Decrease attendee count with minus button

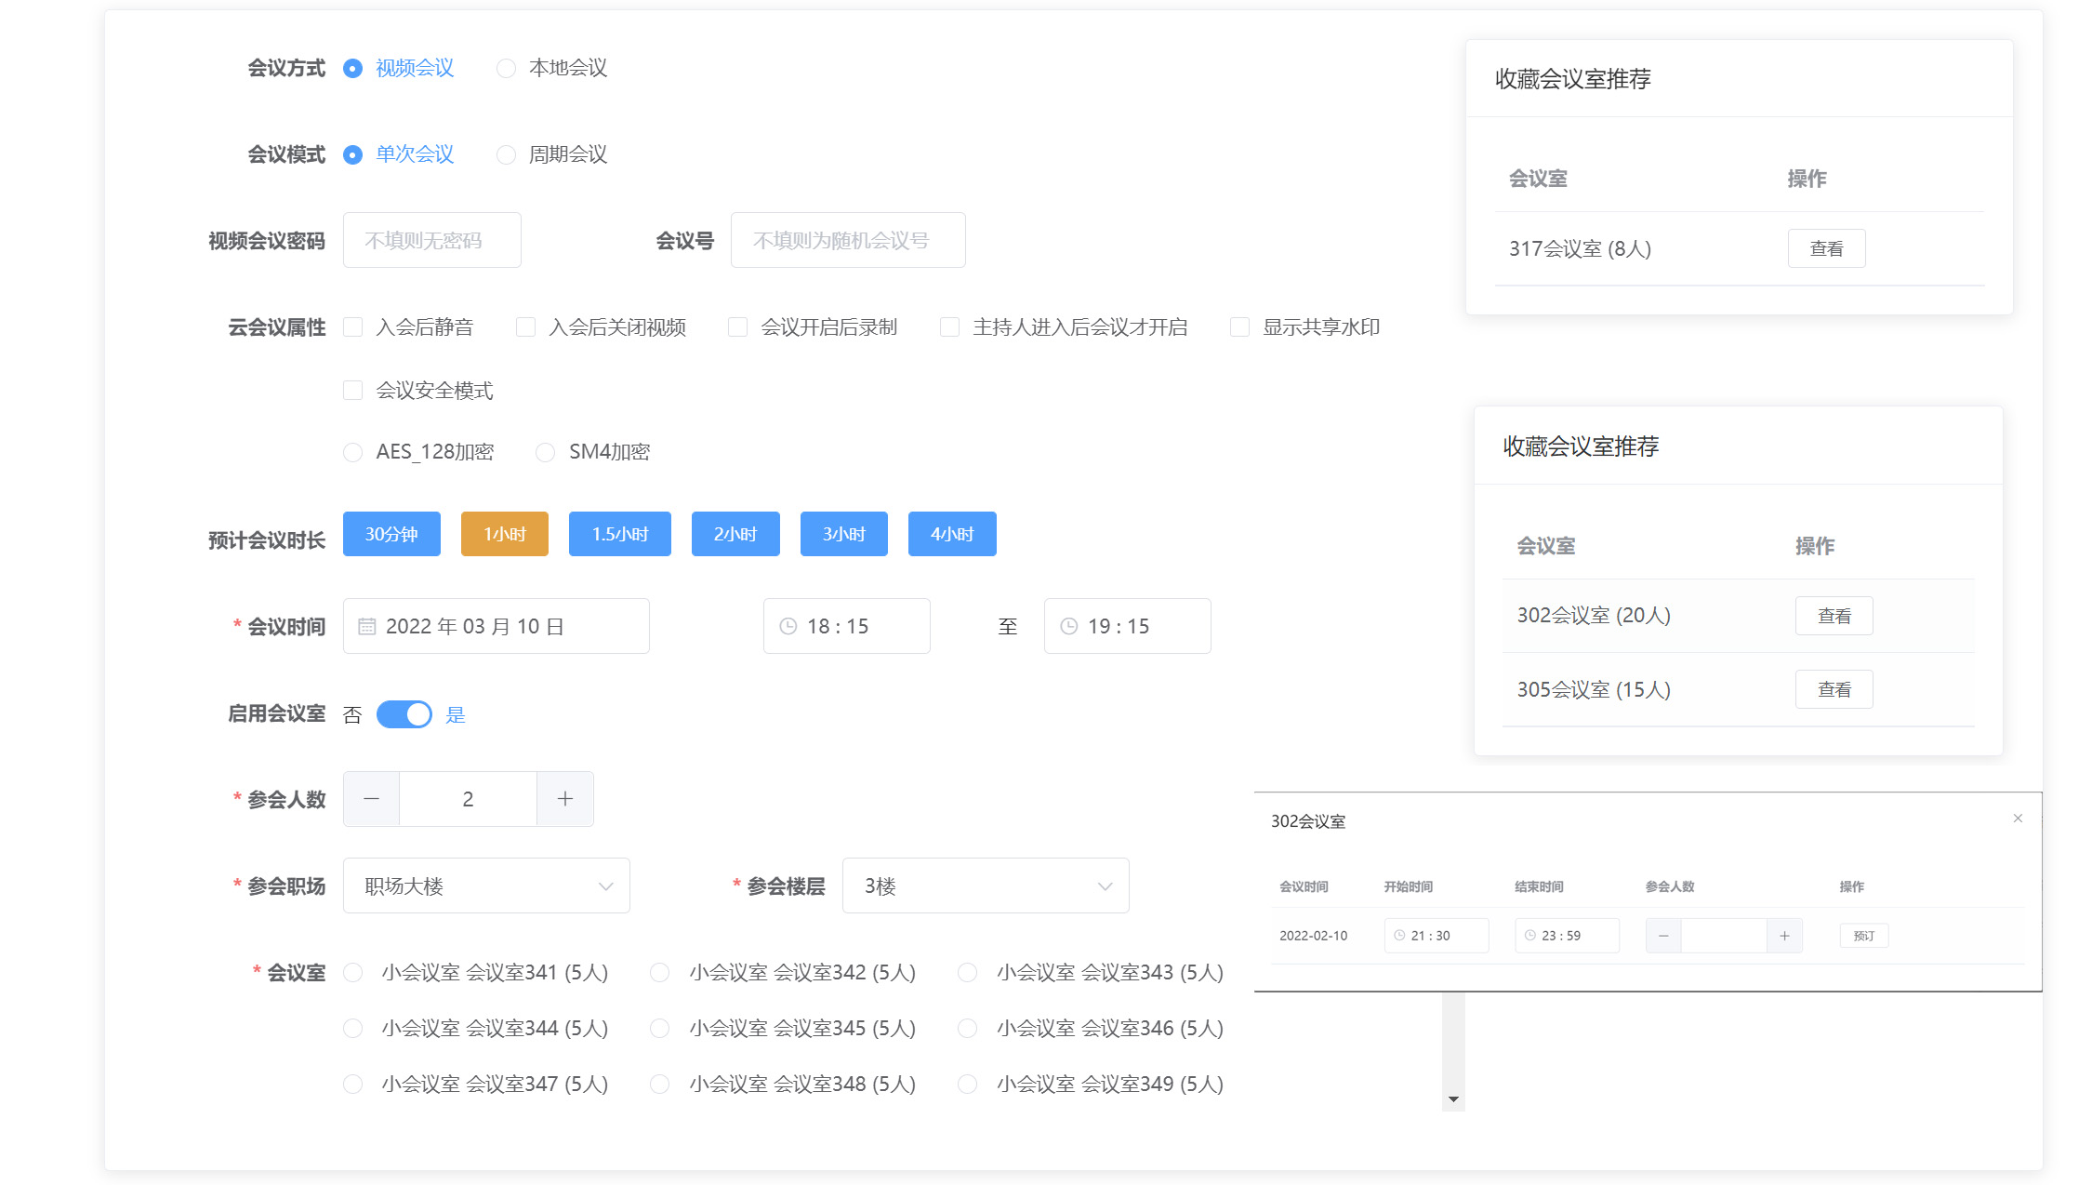pos(371,799)
